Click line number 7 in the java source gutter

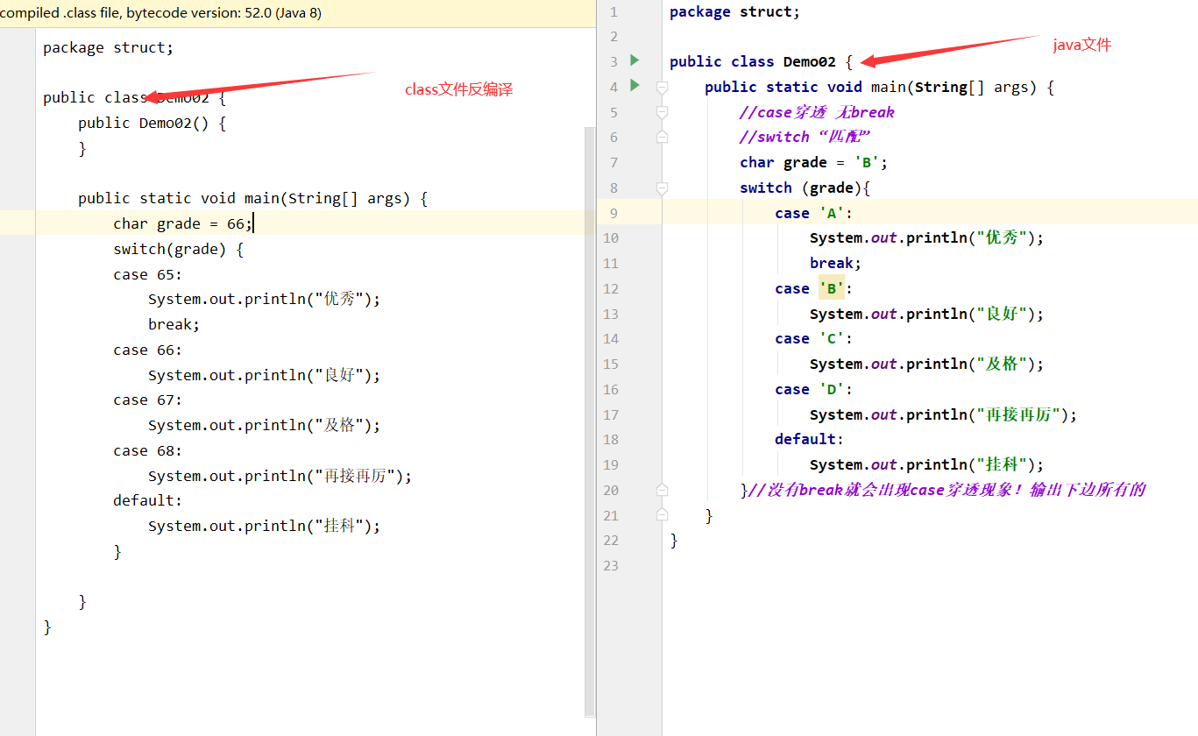click(613, 162)
